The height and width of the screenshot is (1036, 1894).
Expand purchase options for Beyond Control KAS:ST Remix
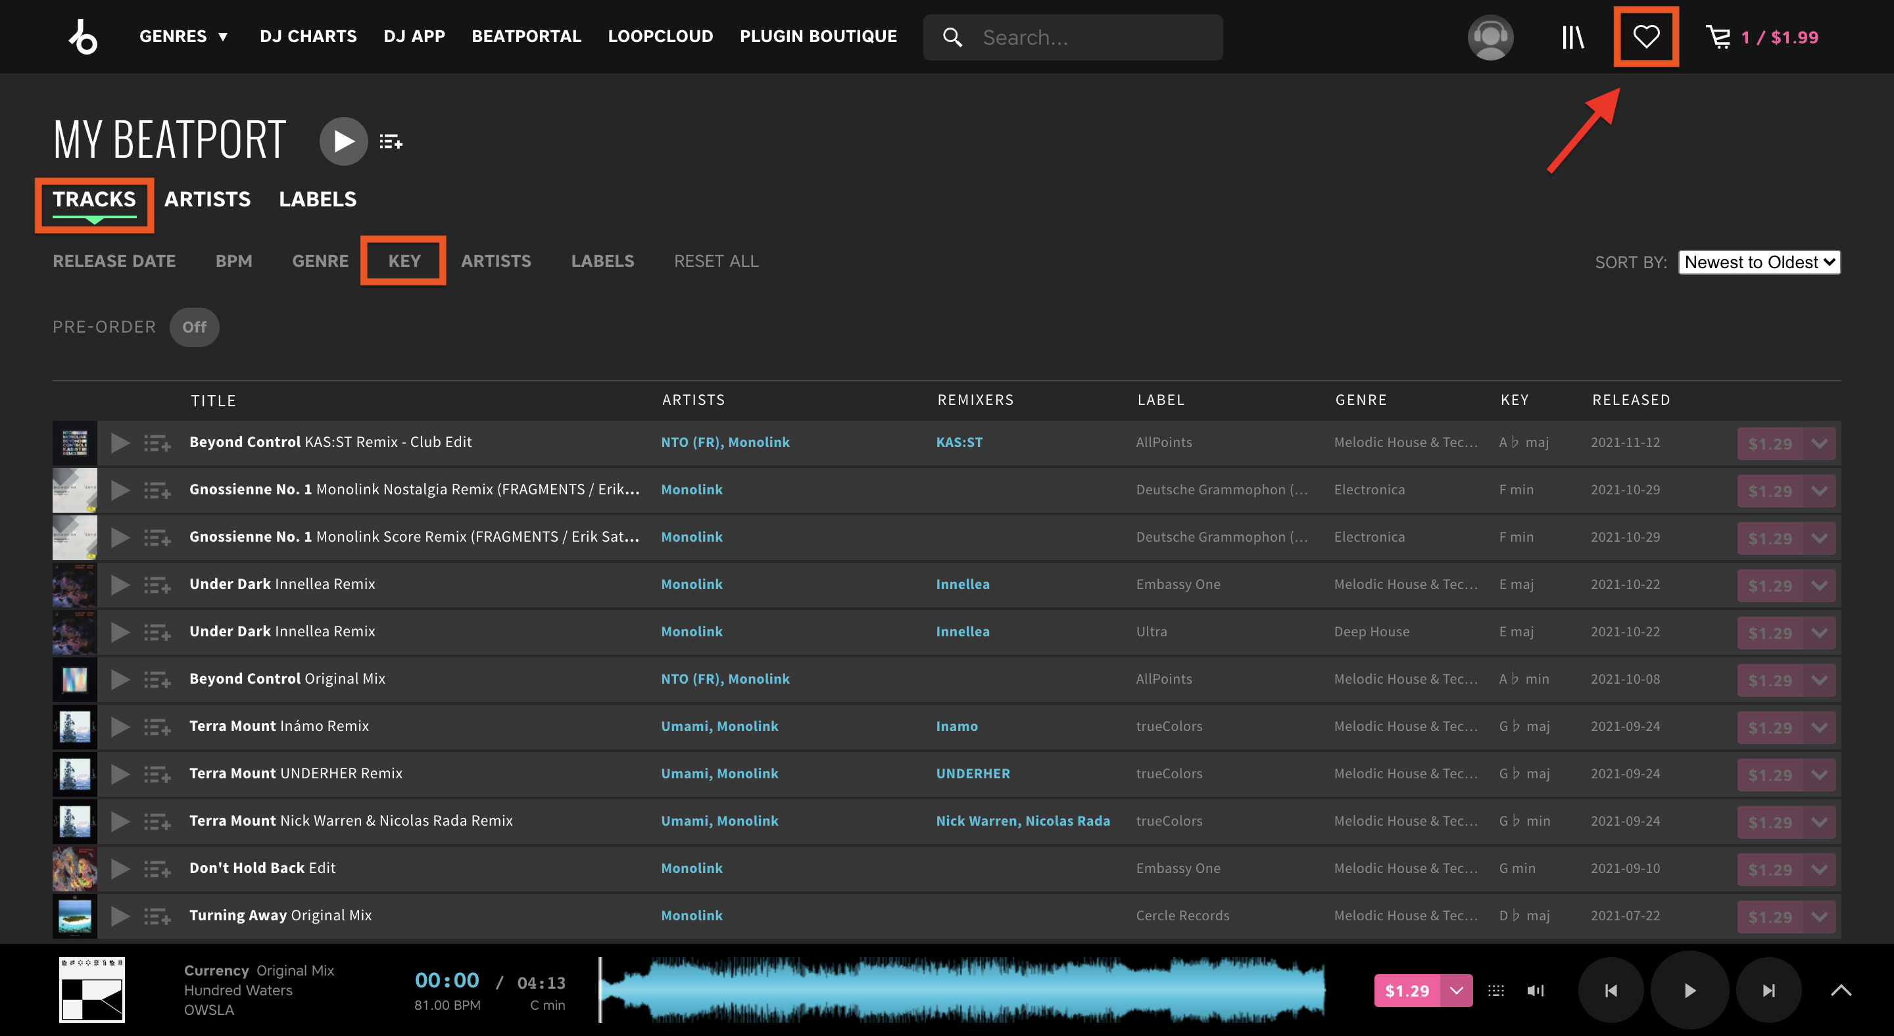pos(1820,444)
